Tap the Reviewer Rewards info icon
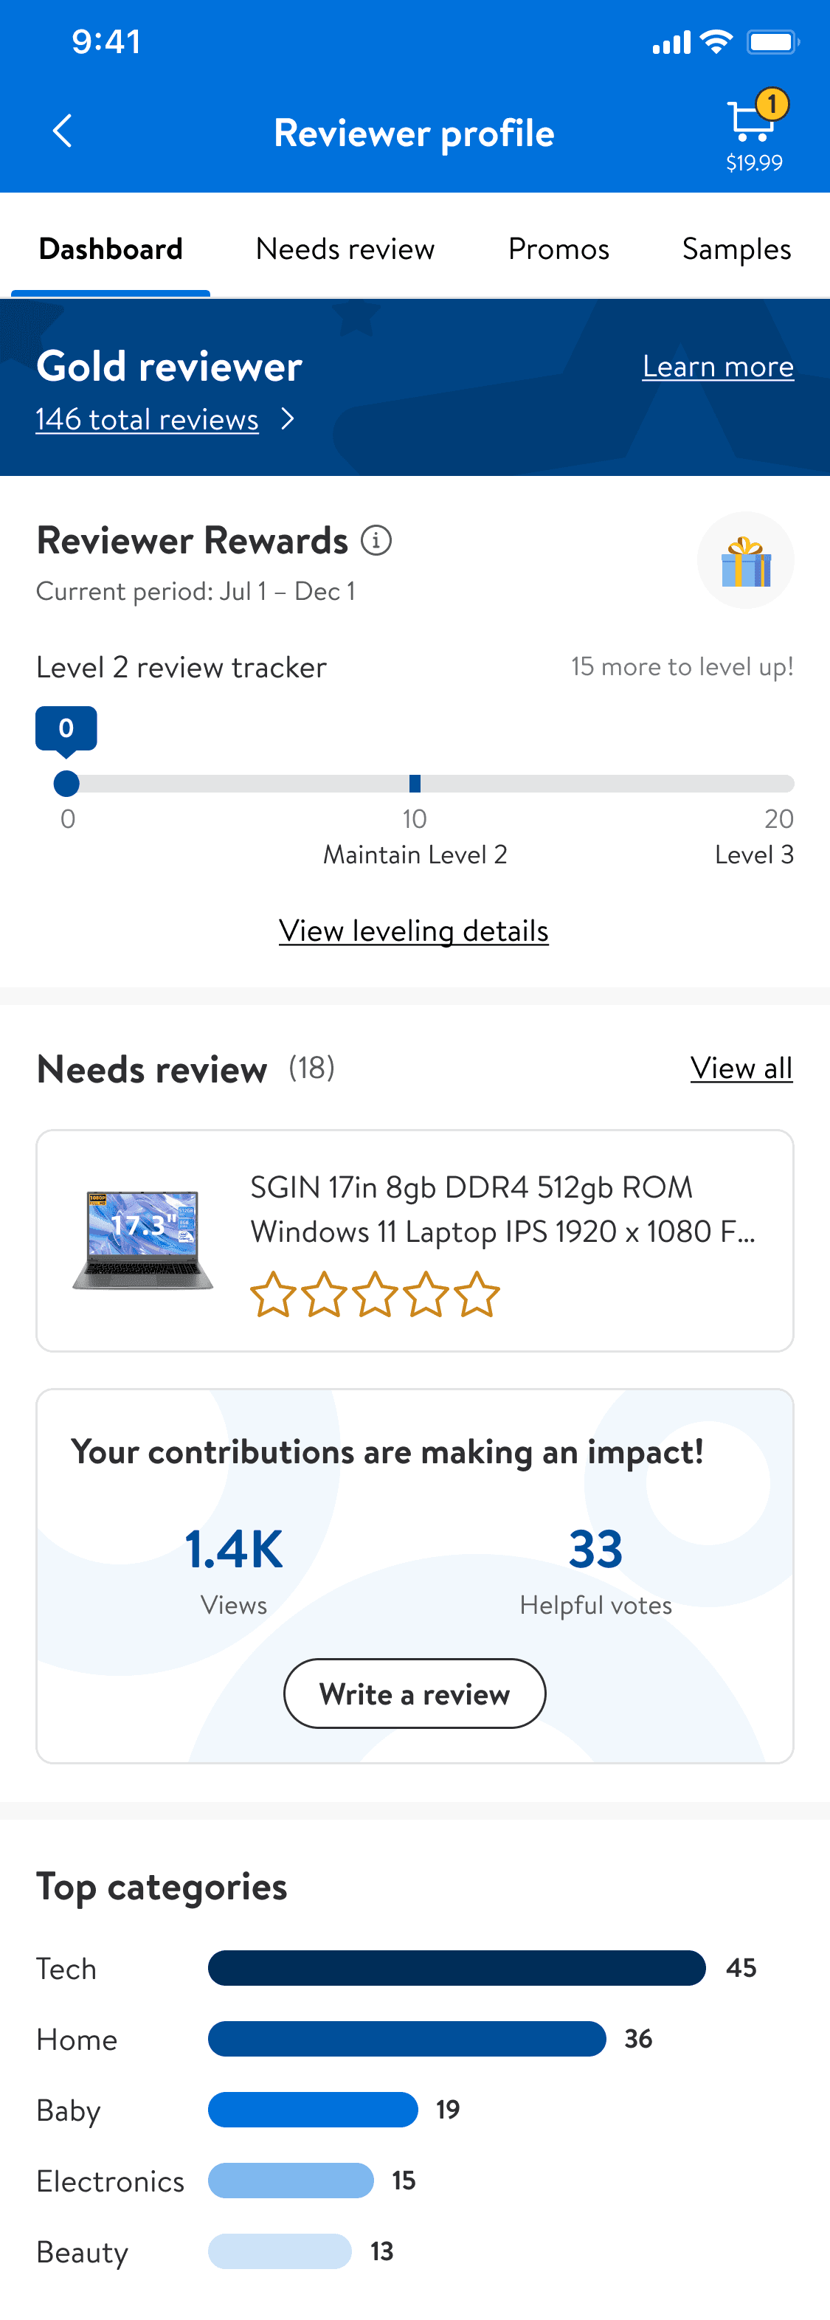This screenshot has height=2320, width=830. pos(376,540)
